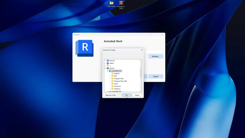Expand the MSI folder node
The height and width of the screenshot is (138, 245).
pos(110,76)
